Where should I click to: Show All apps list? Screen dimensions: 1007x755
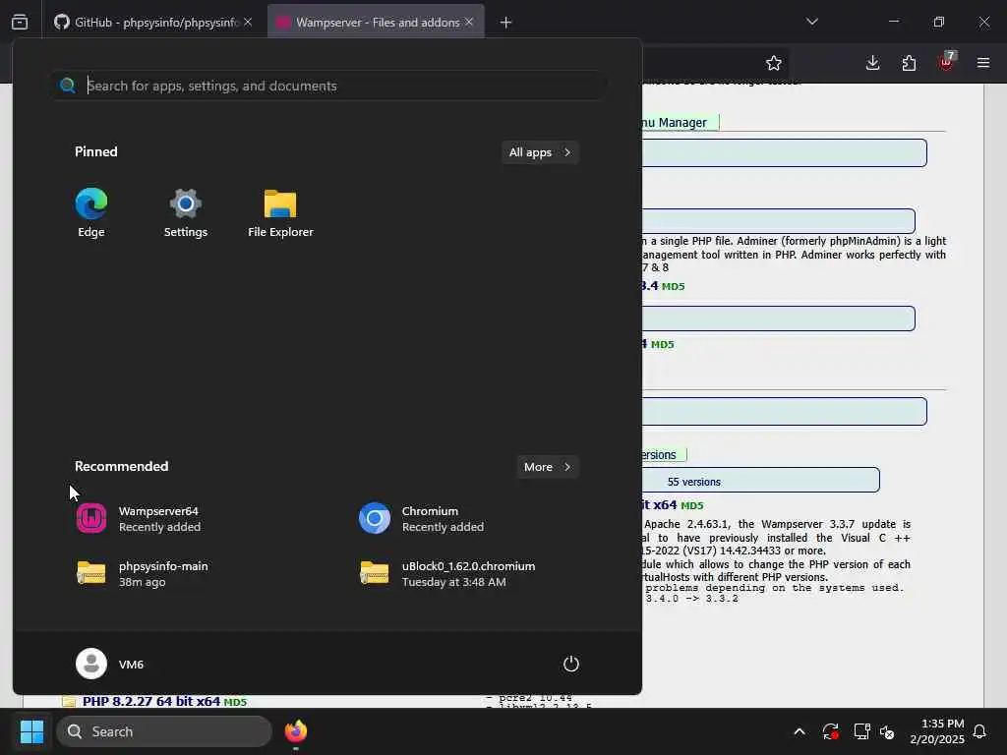[x=540, y=152]
